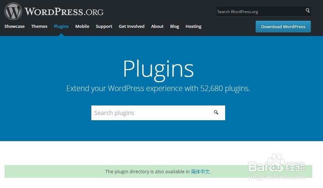Open the Themes menu item
The width and height of the screenshot is (323, 188).
pos(39,27)
